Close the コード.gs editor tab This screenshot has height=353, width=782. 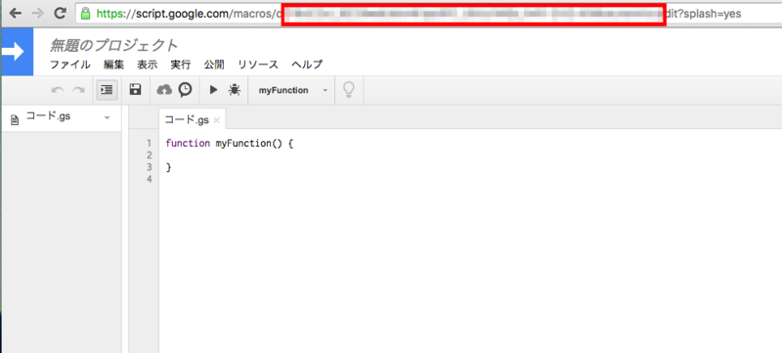(216, 120)
